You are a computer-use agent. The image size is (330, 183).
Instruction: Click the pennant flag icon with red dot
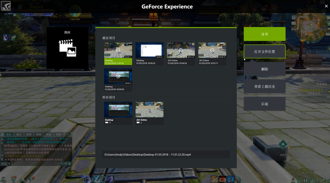point(32,179)
